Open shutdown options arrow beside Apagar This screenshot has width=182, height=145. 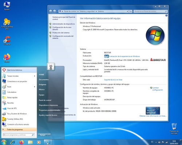coord(49,135)
